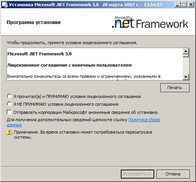Image resolution: width=196 pixels, height=182 pixels.
Task: Click the Microsoft .NET Framework logo
Action: tap(150, 22)
